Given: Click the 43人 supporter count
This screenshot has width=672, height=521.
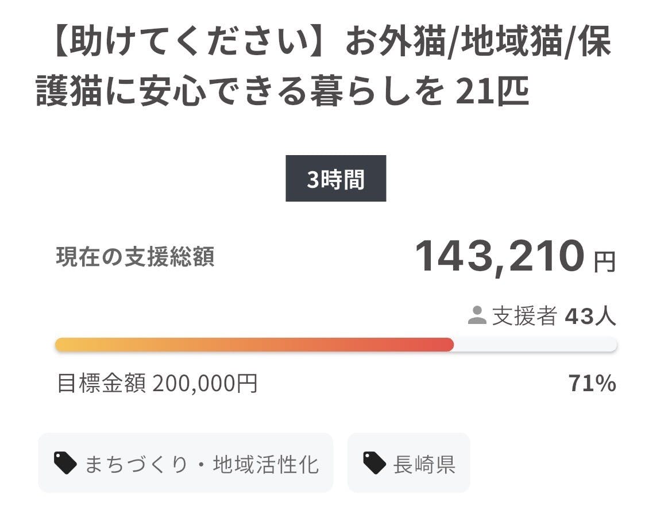Looking at the screenshot, I should [590, 315].
